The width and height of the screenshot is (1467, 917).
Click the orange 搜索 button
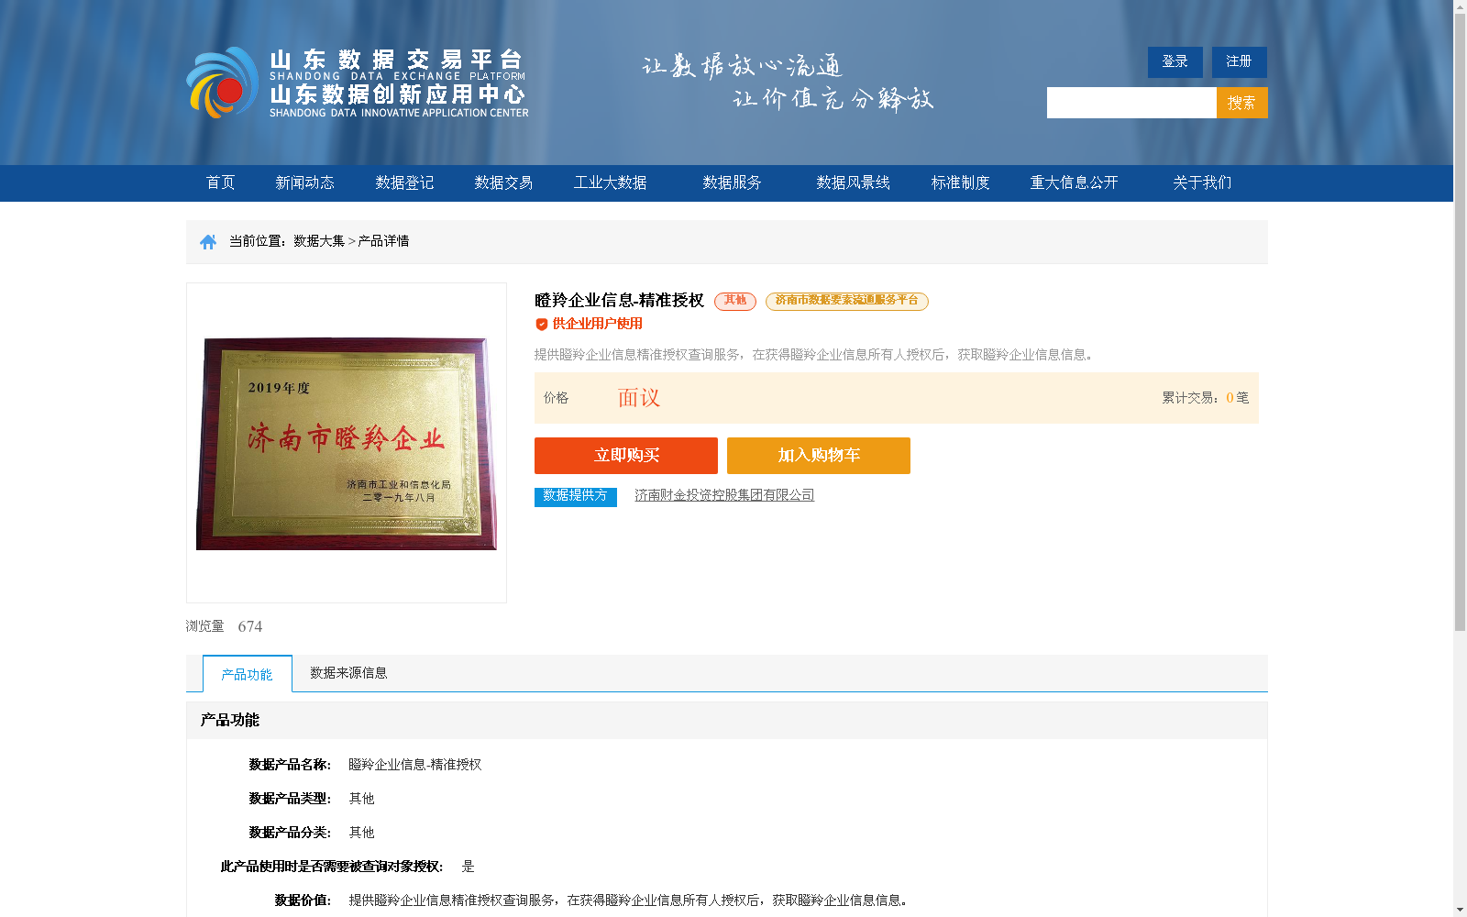1242,103
